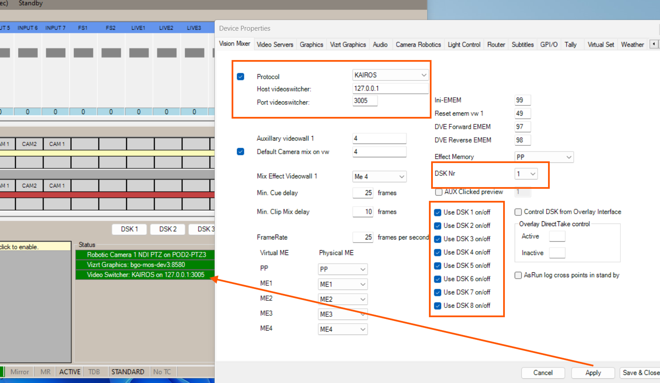Expand the DSK Nr dropdown
660x383 pixels.
(526, 174)
